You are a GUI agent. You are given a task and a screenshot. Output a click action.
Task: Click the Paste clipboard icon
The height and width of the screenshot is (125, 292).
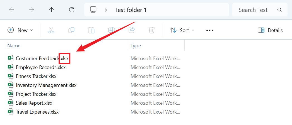(91, 30)
